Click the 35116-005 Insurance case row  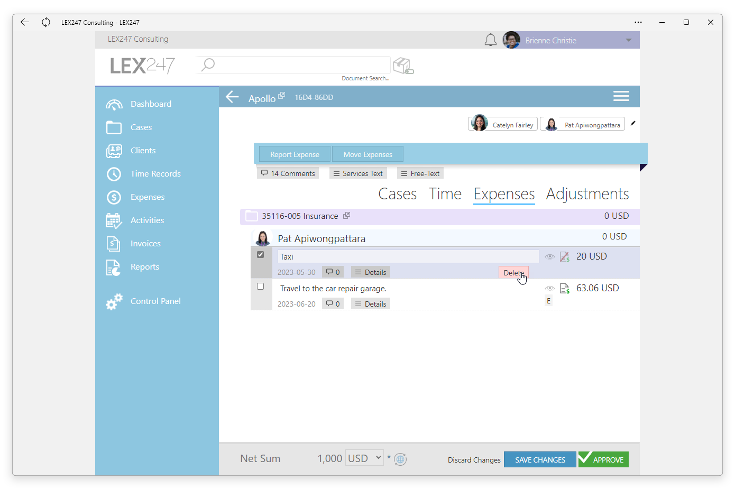pyautogui.click(x=440, y=216)
